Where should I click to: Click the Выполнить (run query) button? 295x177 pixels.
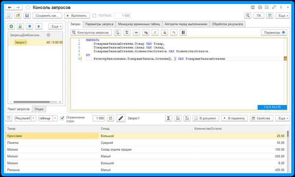77,15
